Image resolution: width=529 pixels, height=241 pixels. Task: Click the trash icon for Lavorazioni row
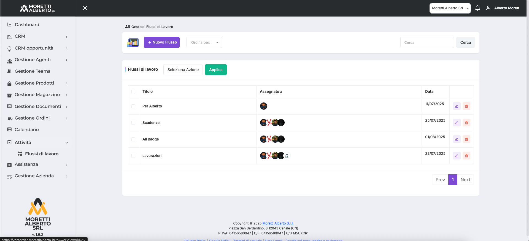466,156
